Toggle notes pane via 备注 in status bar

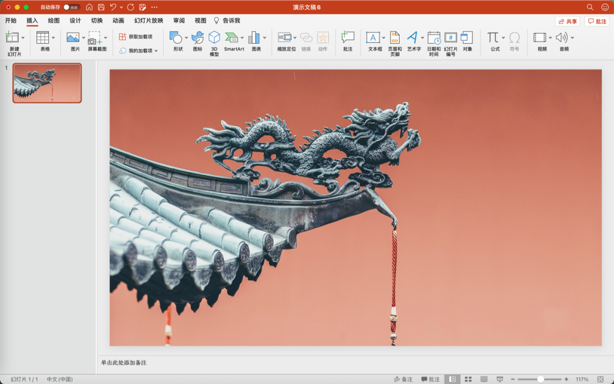[403, 379]
